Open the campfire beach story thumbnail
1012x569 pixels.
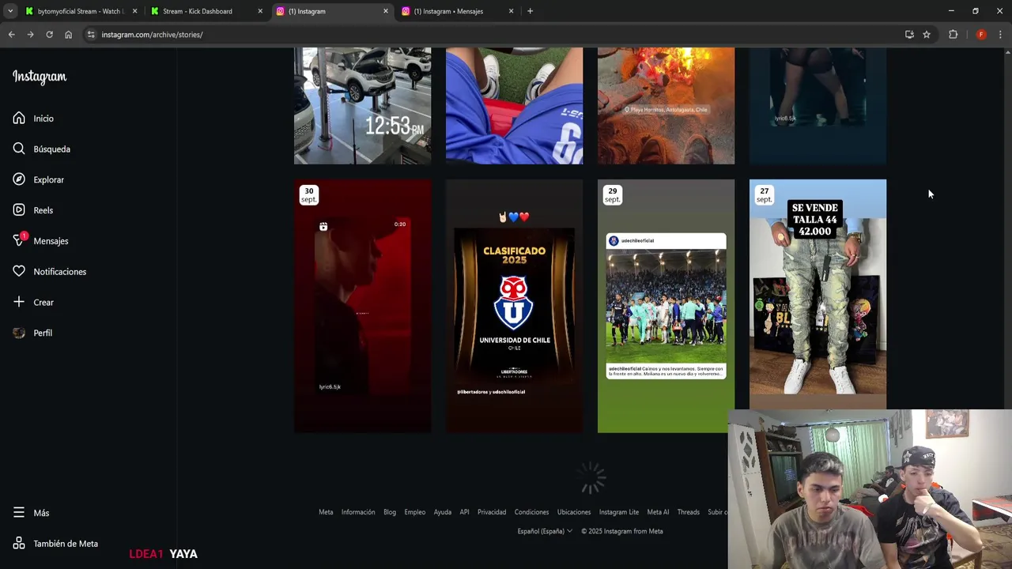(666, 106)
